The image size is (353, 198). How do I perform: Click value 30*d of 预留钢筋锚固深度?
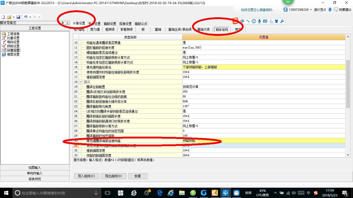[264, 155]
